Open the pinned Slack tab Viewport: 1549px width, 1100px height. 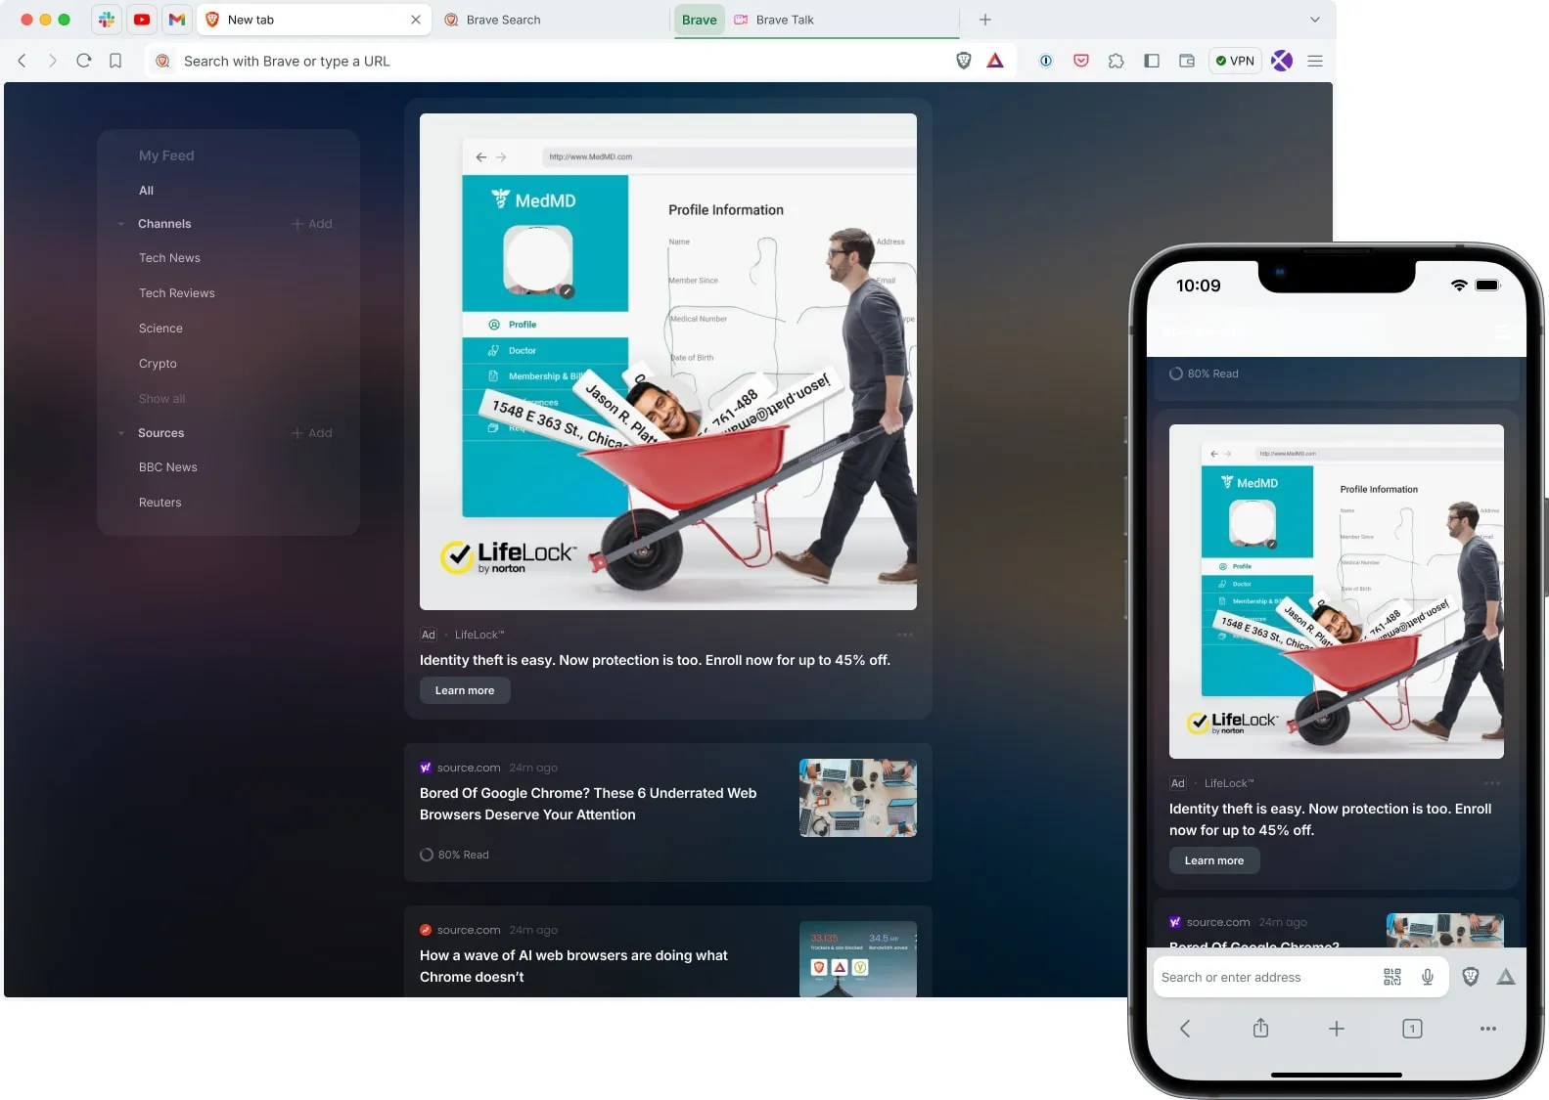click(x=107, y=20)
